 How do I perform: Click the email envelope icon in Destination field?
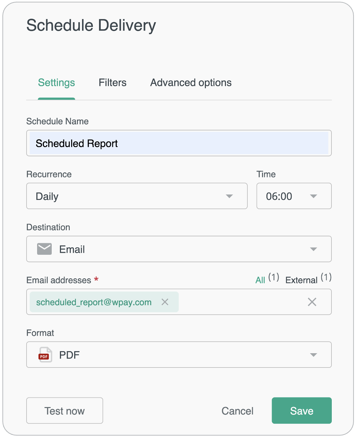44,249
